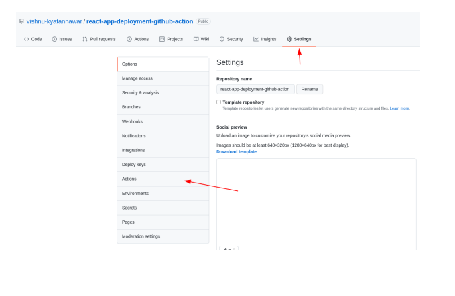Open Manage access in sidebar
455x296 pixels.
pyautogui.click(x=137, y=78)
